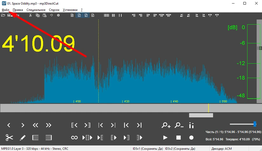
Task: Activate the pencil edit button
Action: pyautogui.click(x=23, y=138)
